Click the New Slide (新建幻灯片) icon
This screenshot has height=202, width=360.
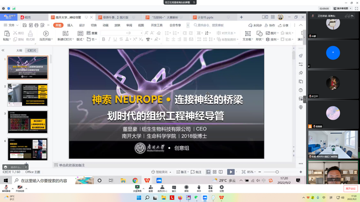pos(65,34)
